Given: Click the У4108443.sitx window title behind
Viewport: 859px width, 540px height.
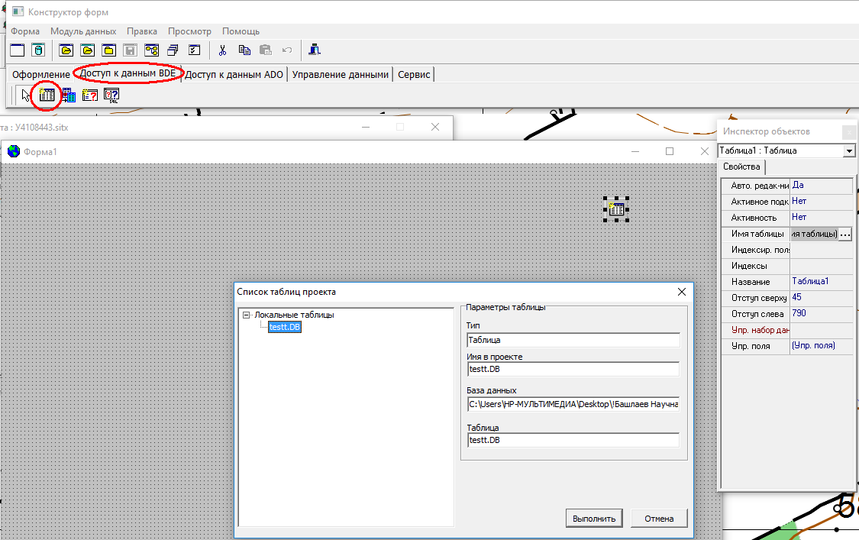Looking at the screenshot, I should coord(42,128).
